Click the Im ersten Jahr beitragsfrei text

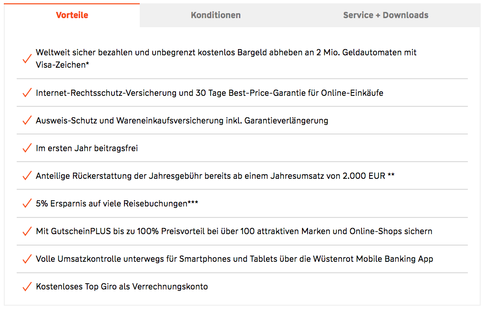pos(87,148)
